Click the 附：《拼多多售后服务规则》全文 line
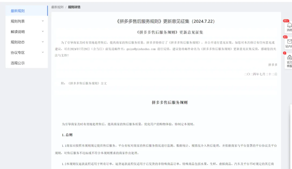This screenshot has width=292, height=169. (x=84, y=83)
